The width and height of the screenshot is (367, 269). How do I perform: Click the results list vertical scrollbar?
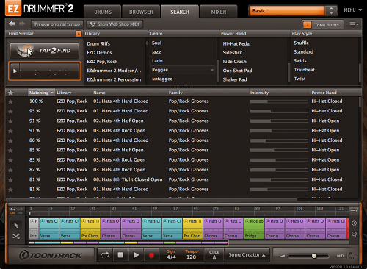click(360, 102)
